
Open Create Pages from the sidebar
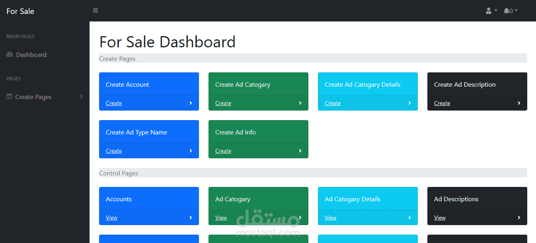(33, 97)
